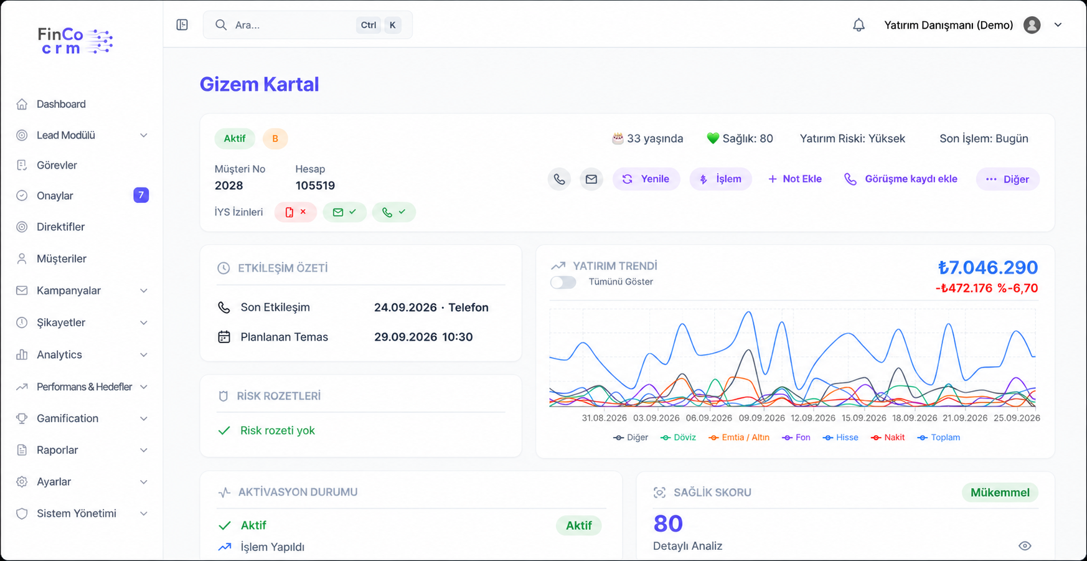Toggle the sidebar collapse panel icon

pos(182,25)
